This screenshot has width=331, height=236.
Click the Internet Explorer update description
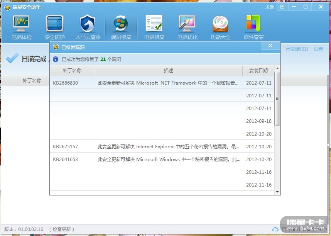(168, 147)
